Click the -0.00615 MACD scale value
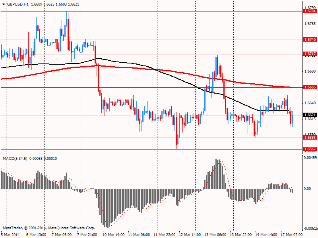318x238 pixels. pyautogui.click(x=310, y=228)
